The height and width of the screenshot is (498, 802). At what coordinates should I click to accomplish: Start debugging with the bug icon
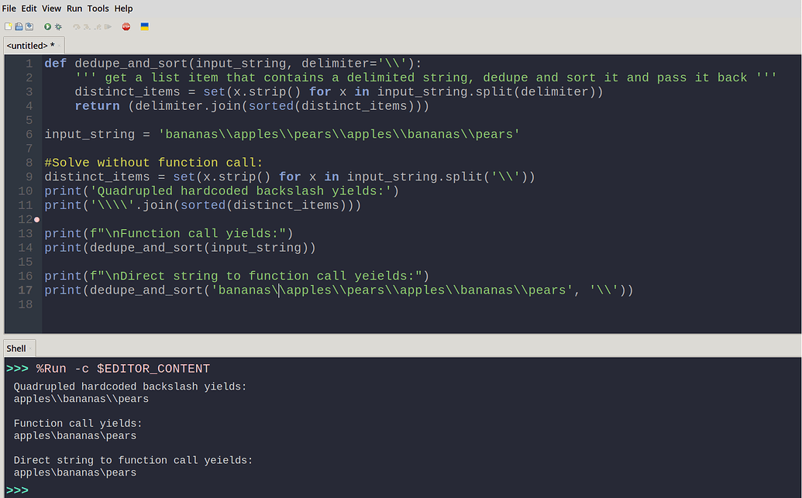tap(58, 26)
